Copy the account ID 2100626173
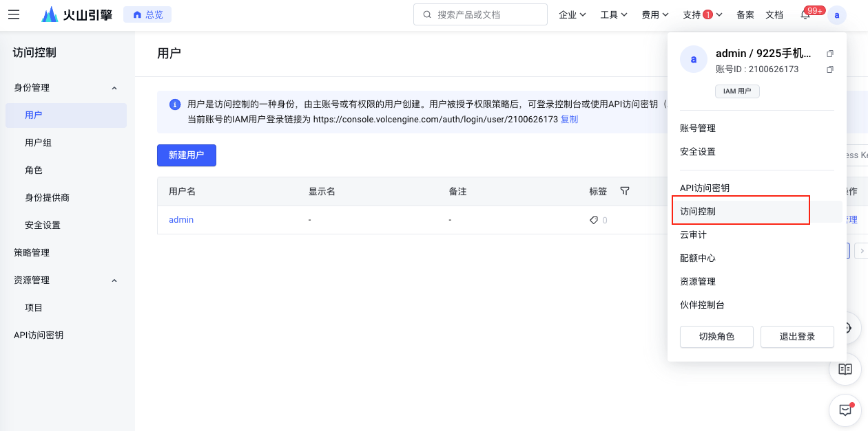 (830, 69)
